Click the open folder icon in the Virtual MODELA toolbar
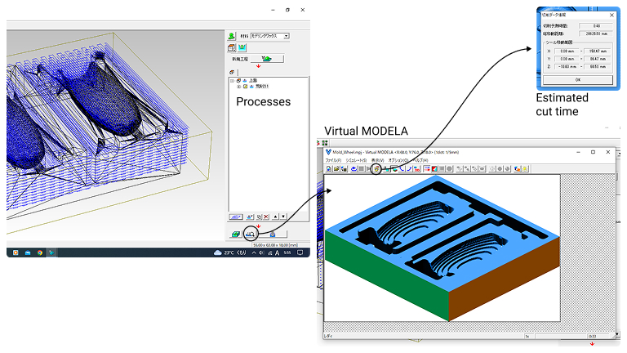627x353 pixels. [x=336, y=169]
